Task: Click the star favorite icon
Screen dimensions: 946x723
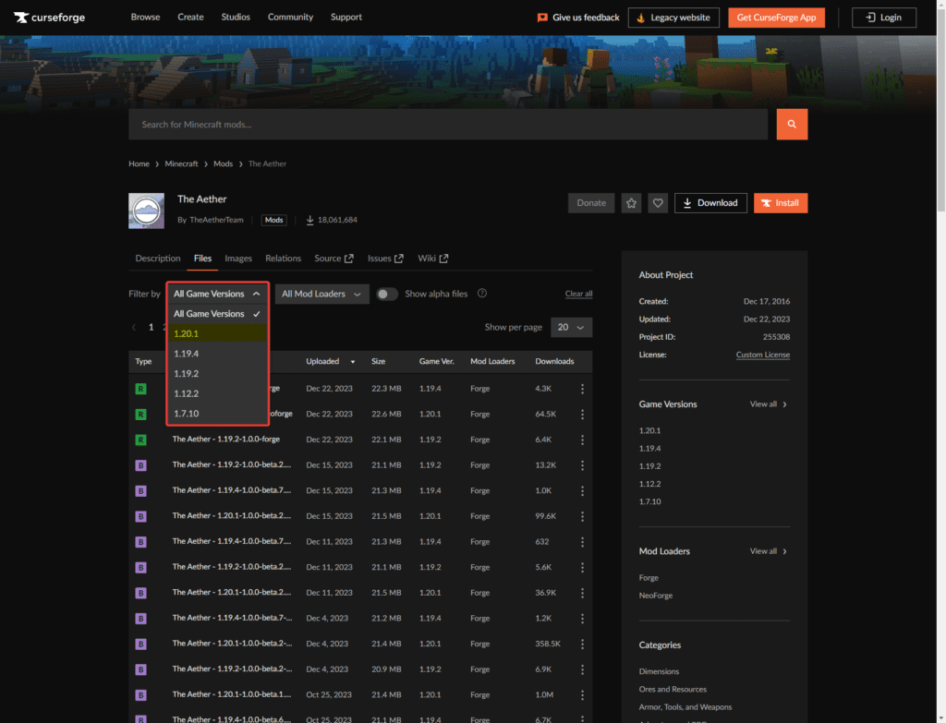Action: 631,203
